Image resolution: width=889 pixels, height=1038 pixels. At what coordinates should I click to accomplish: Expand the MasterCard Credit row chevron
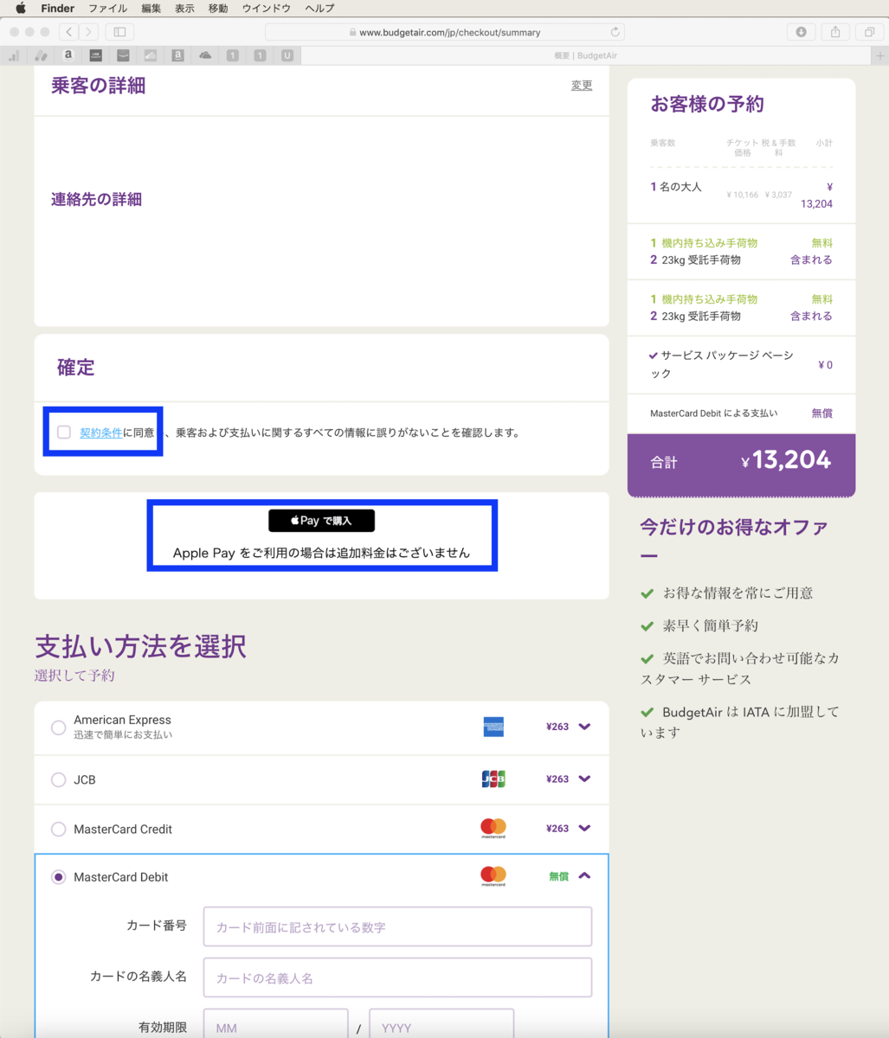tap(584, 828)
